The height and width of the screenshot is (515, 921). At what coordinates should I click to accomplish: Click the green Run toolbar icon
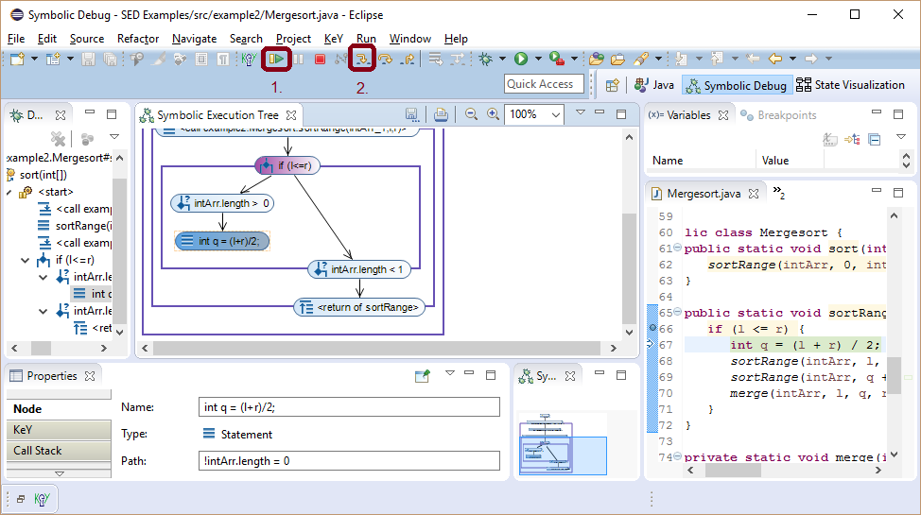[x=521, y=59]
